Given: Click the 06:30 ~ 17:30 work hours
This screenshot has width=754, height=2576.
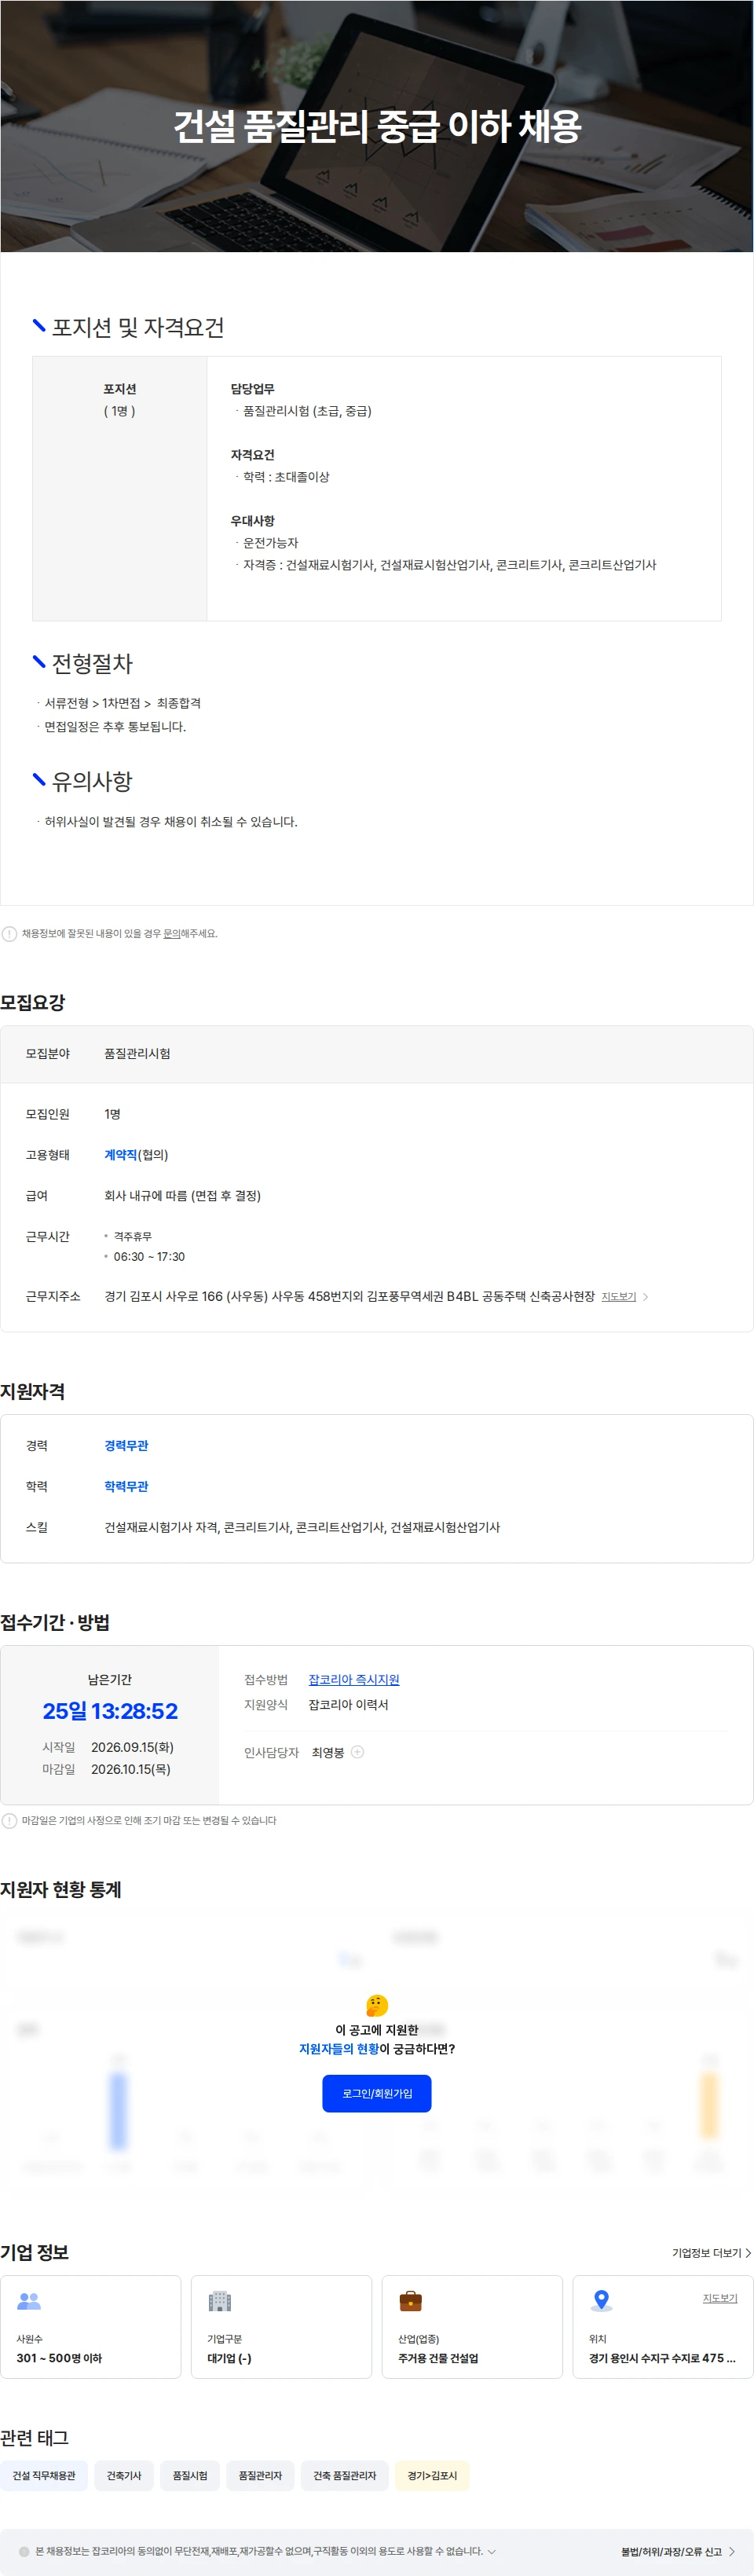Looking at the screenshot, I should point(149,1256).
